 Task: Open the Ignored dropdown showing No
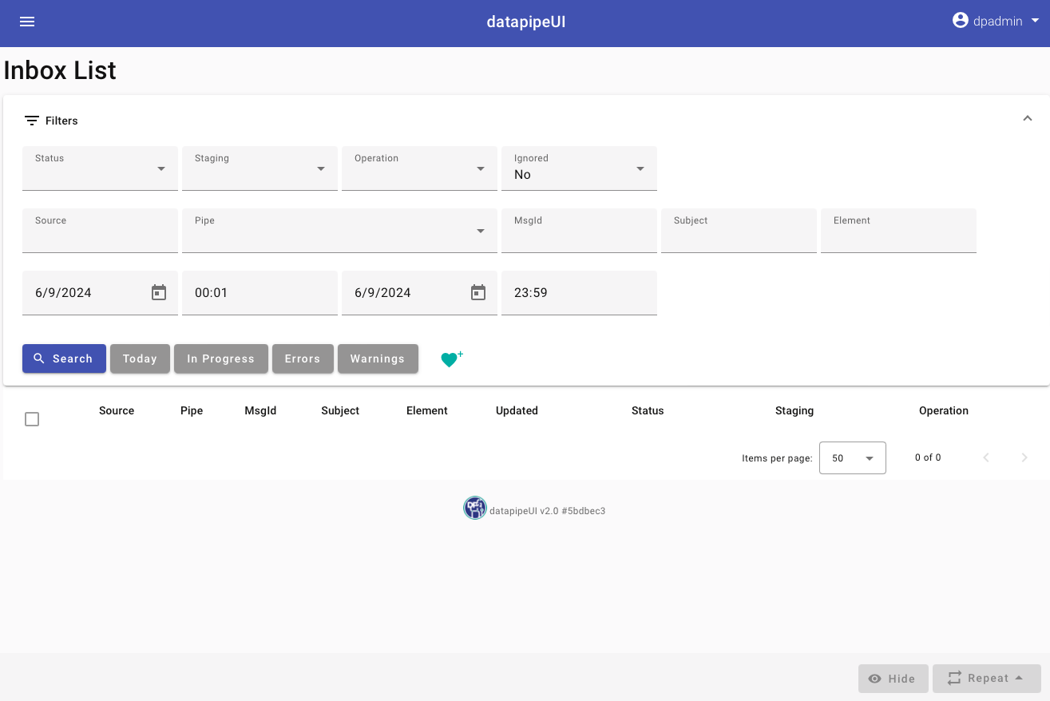click(x=579, y=168)
